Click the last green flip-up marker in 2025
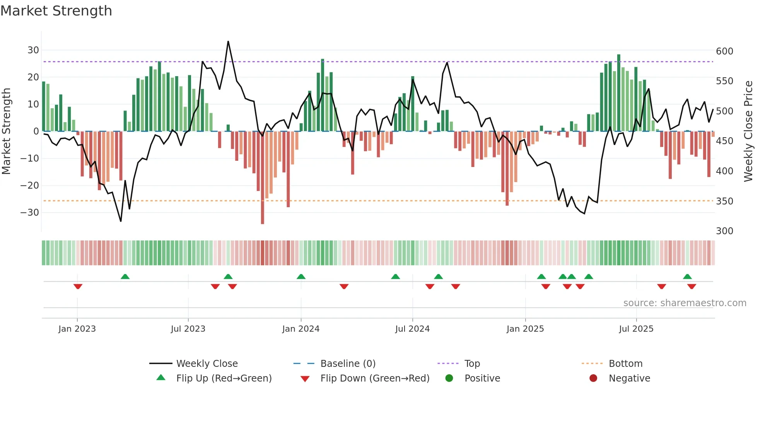The width and height of the screenshot is (758, 426). pyautogui.click(x=687, y=276)
